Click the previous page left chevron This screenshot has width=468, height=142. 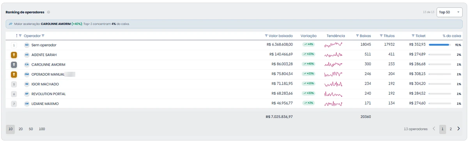pyautogui.click(x=434, y=129)
